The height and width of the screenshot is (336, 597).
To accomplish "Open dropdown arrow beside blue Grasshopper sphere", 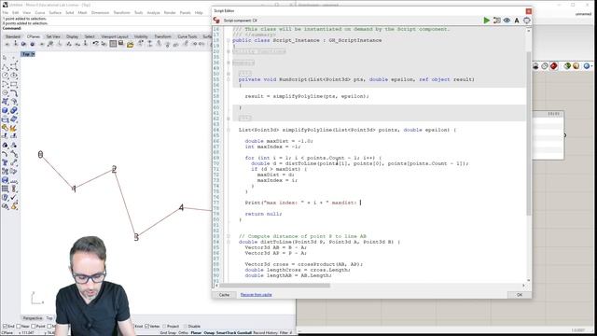I will point(592,66).
